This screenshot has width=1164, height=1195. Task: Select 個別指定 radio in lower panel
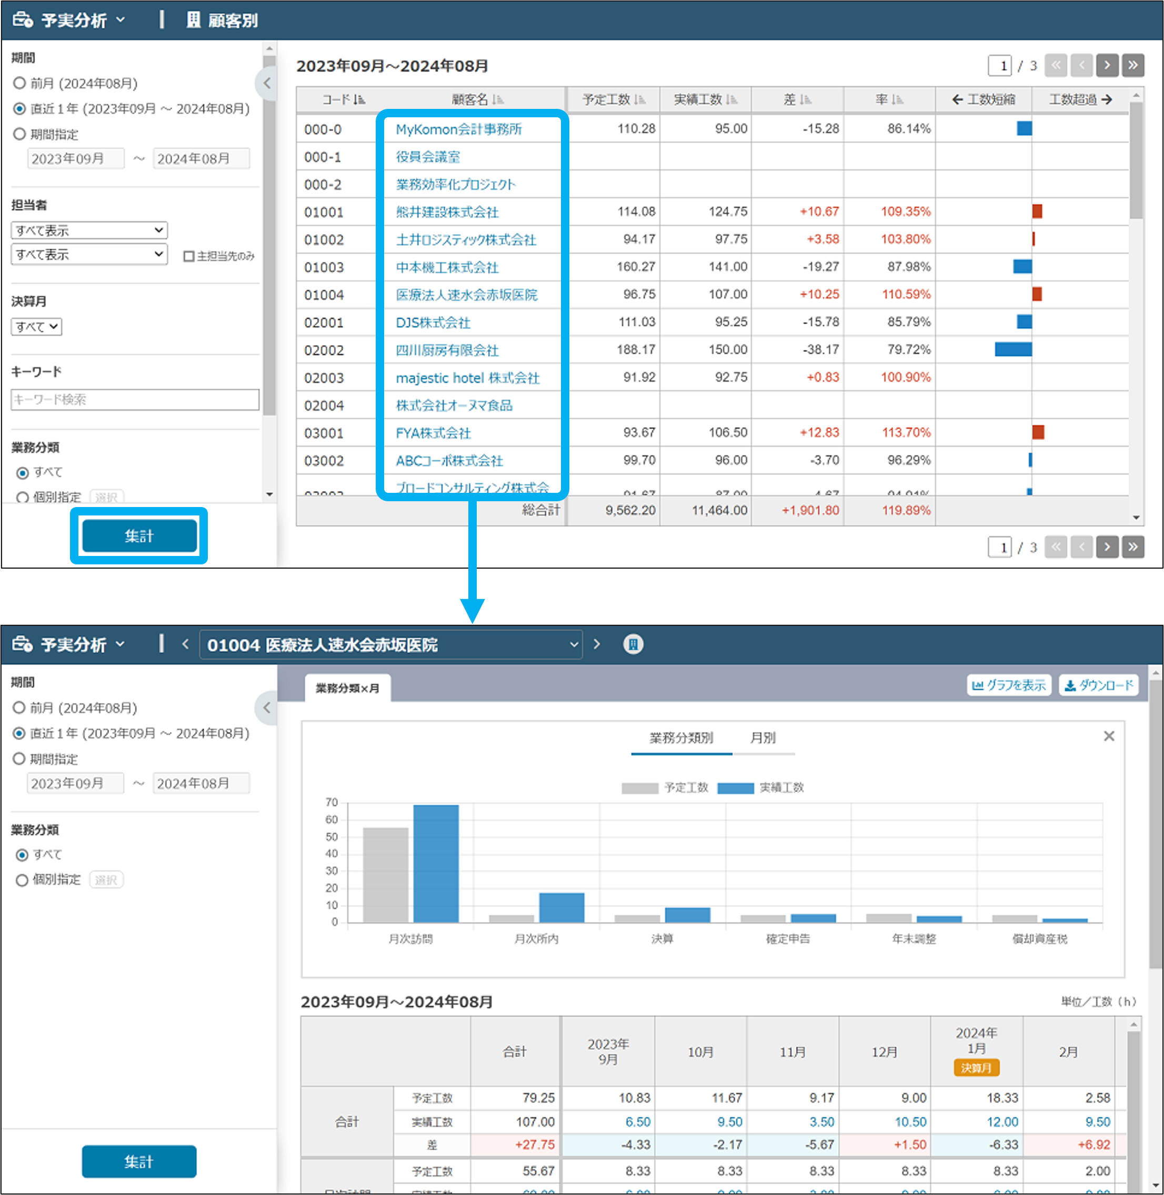point(22,880)
